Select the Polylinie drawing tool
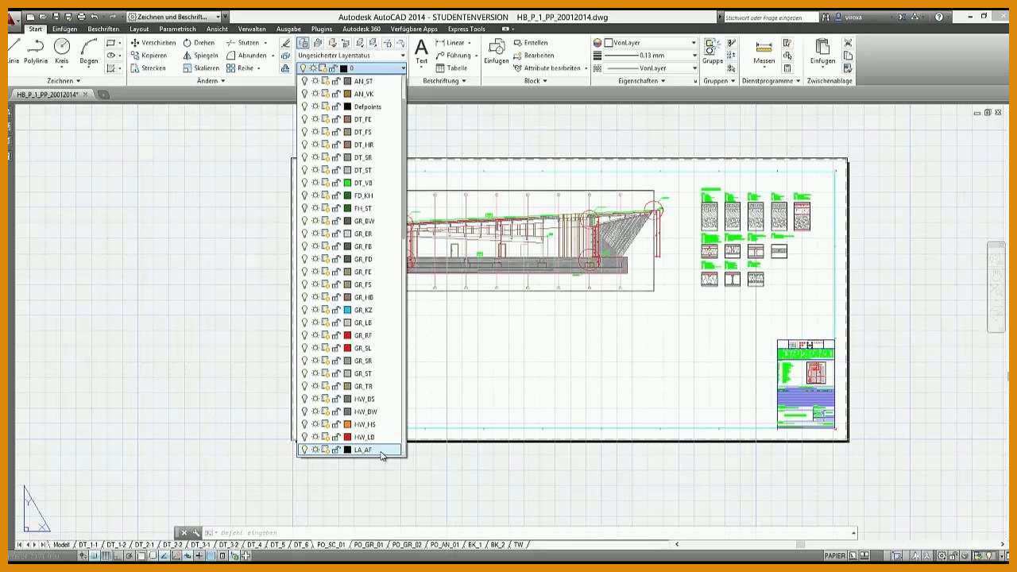This screenshot has height=572, width=1017. tap(36, 52)
